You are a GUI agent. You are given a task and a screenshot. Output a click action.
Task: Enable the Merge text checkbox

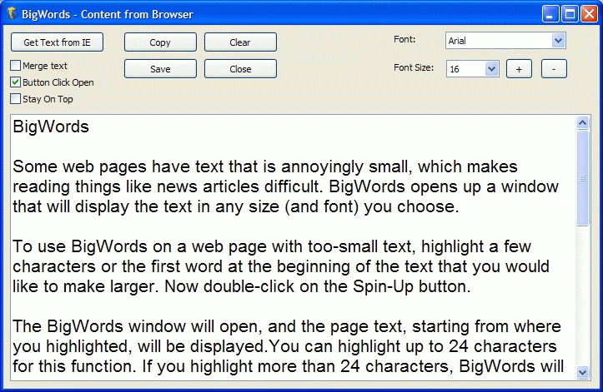tap(15, 66)
